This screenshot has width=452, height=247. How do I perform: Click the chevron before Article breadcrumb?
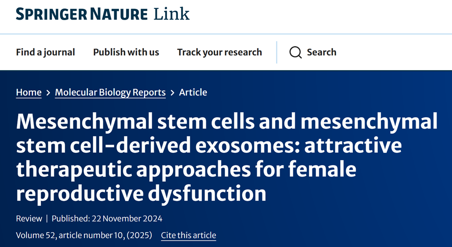tap(172, 93)
